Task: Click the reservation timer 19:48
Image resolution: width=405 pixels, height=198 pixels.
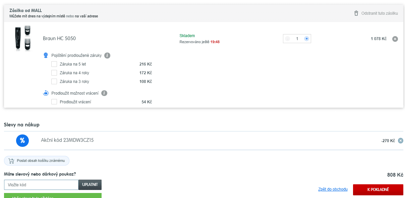Action: pyautogui.click(x=215, y=42)
